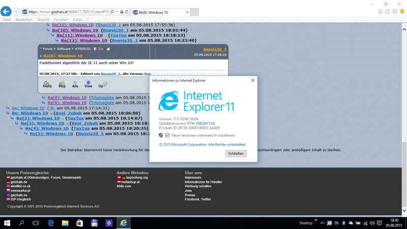Open the floppy disk app on taskbar
This screenshot has height=229, width=407.
94,223
